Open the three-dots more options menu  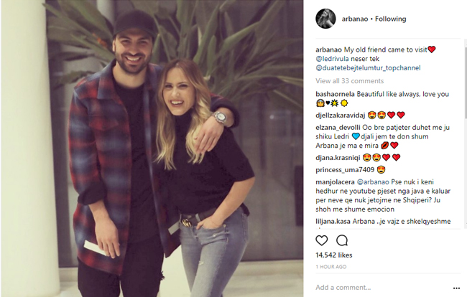(x=456, y=288)
